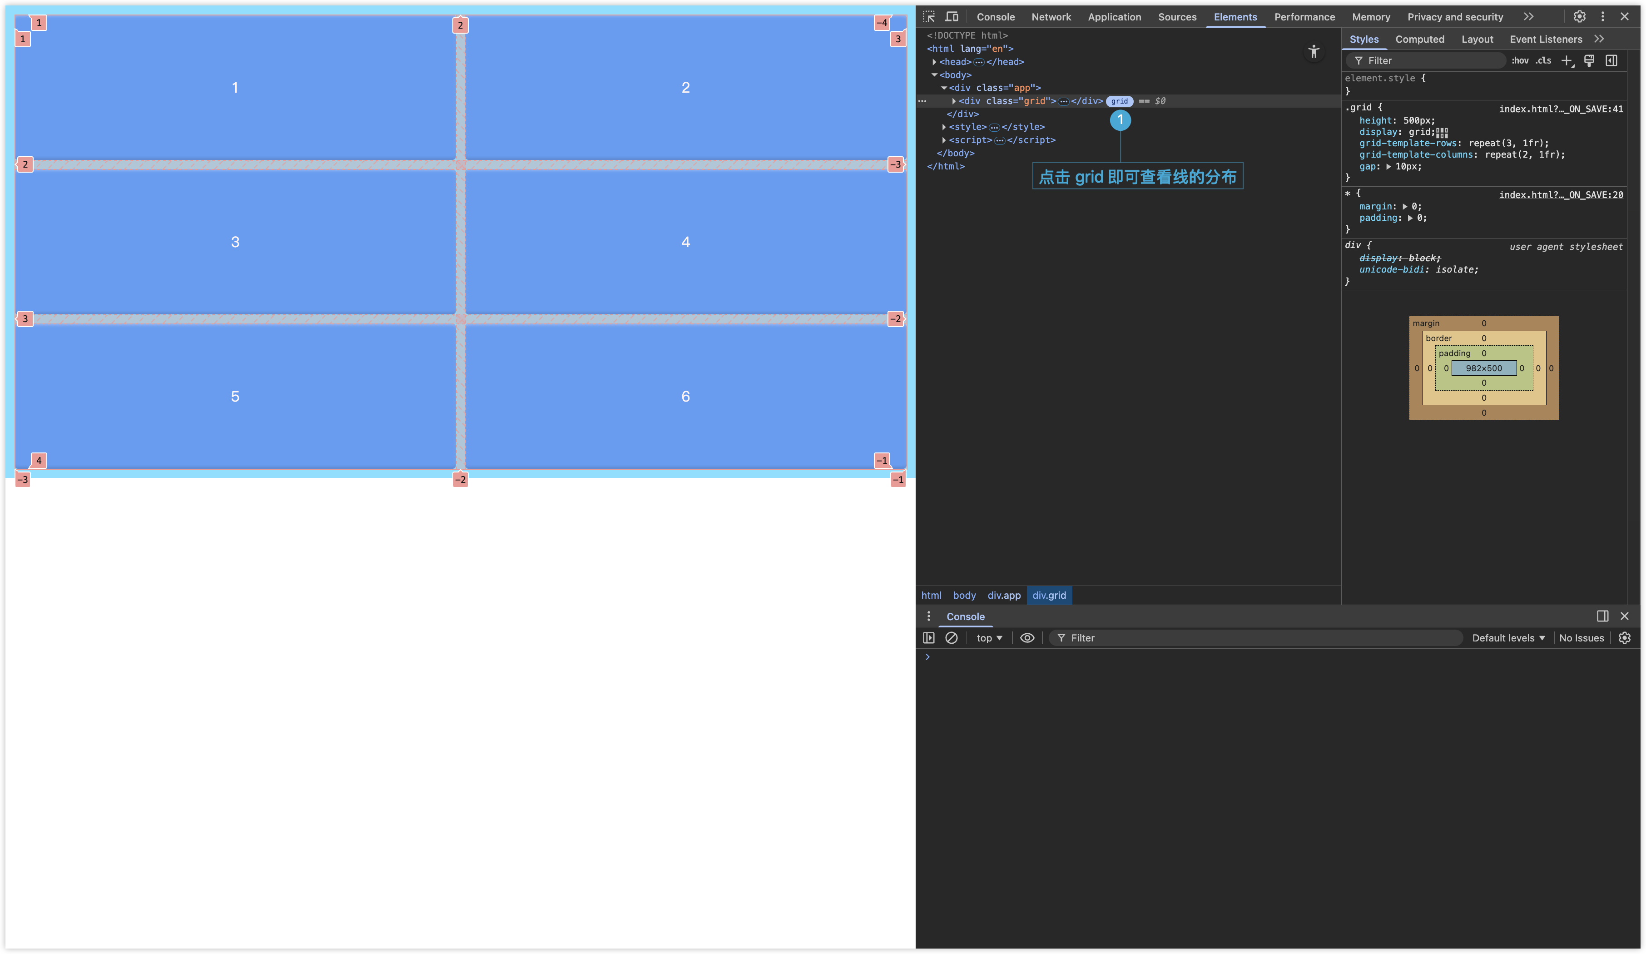The height and width of the screenshot is (954, 1646).
Task: Toggle the grid overlay badge
Action: [1120, 101]
